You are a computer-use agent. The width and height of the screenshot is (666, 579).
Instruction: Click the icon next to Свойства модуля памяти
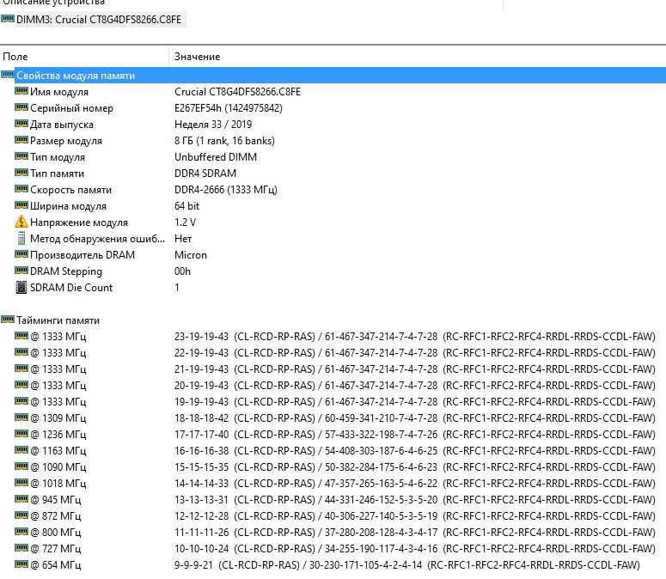click(8, 75)
